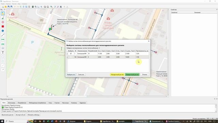Open the Расчет menu
The height and width of the screenshot is (123, 218).
(x=14, y=4)
